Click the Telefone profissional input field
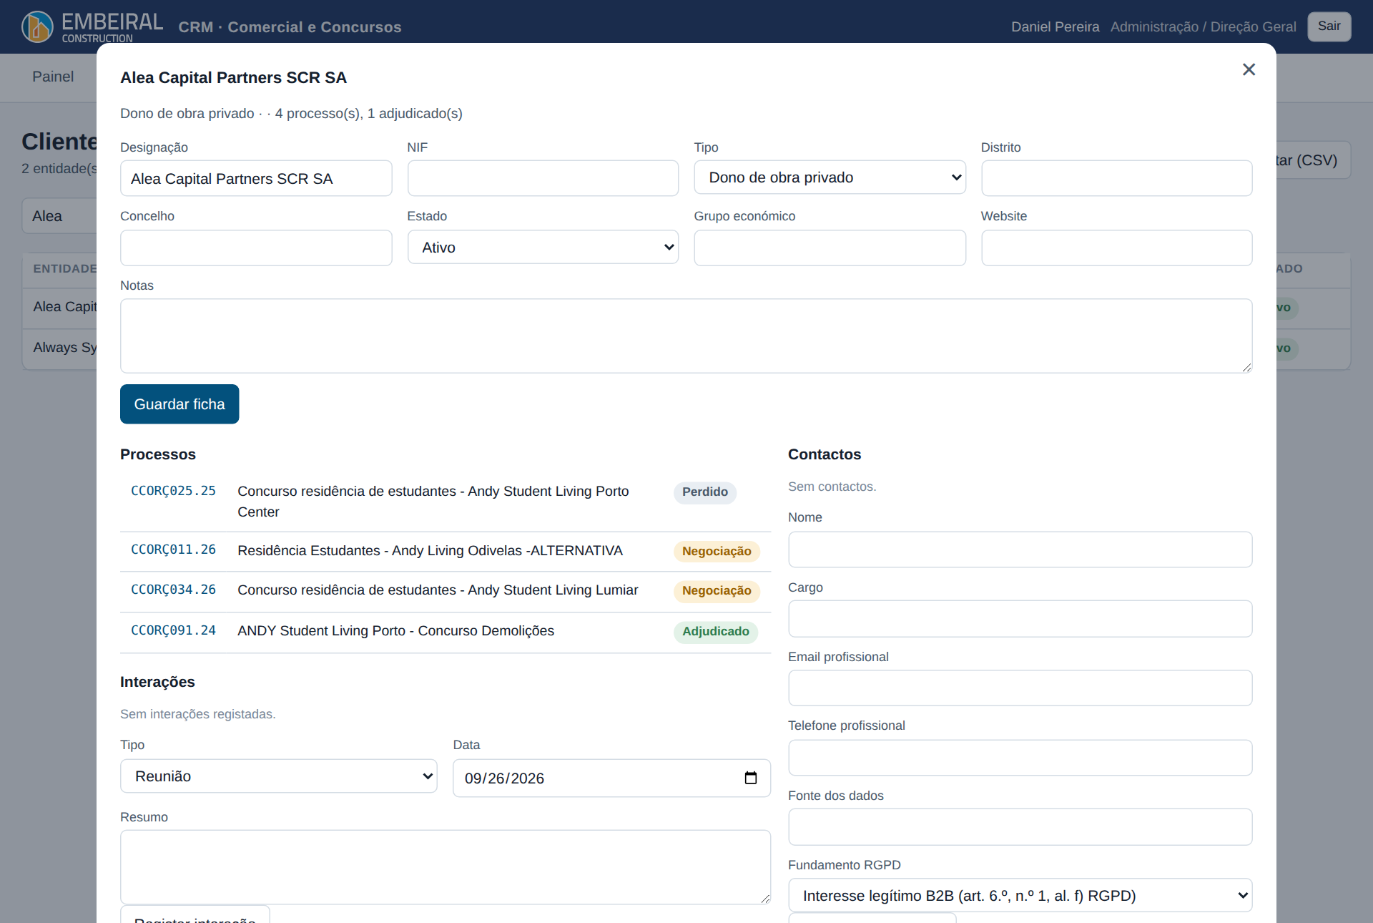Viewport: 1373px width, 923px height. click(1020, 758)
